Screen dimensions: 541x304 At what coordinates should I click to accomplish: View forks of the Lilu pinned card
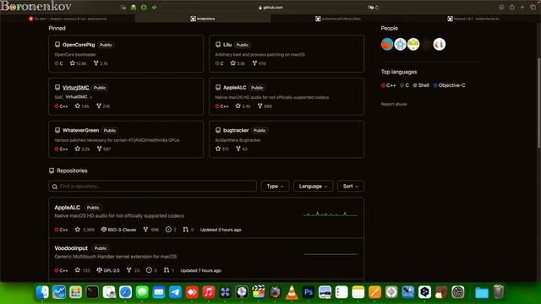(260, 63)
